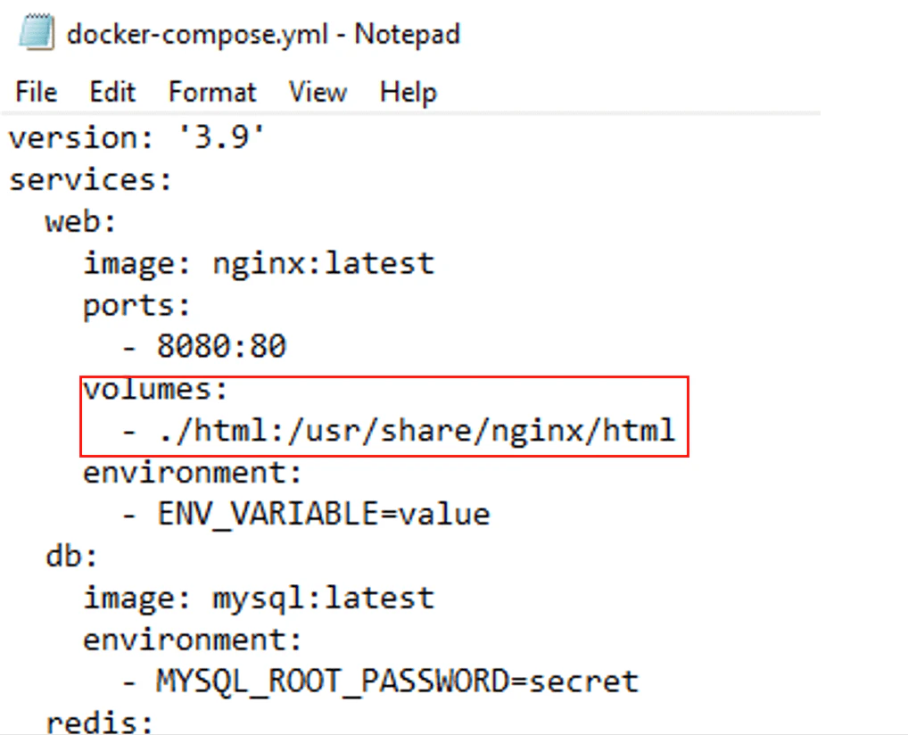
Task: Click the version: '3.9' line
Action: coord(136,137)
